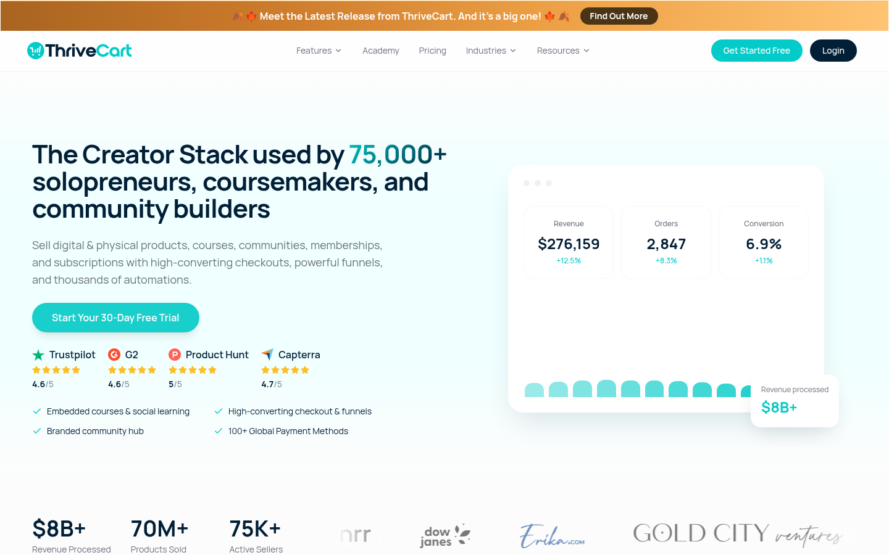Screen dimensions: 889x555
Task: Expand the Features dropdown menu
Action: point(319,51)
